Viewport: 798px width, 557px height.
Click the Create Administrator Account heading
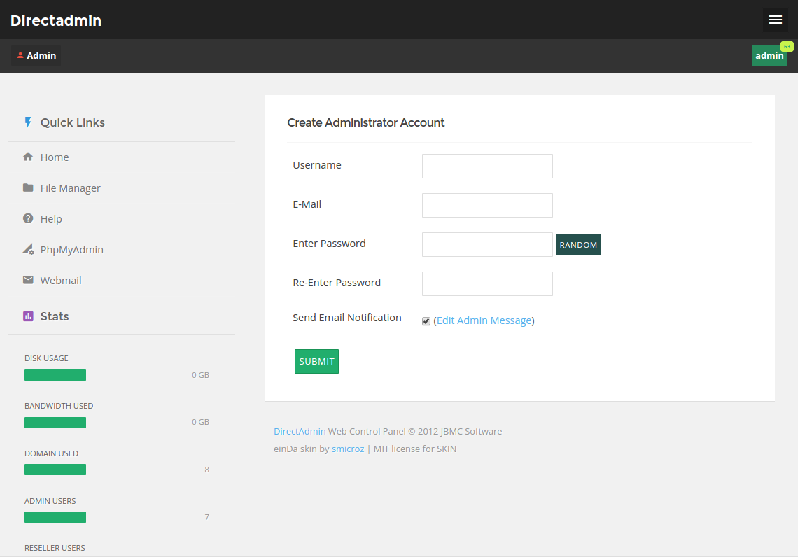[366, 122]
